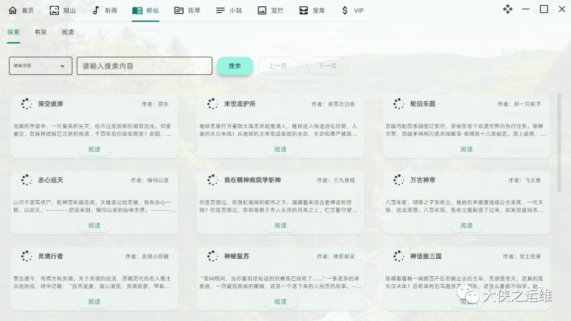Maximize the application window
This screenshot has height=321, width=571.
(544, 9)
